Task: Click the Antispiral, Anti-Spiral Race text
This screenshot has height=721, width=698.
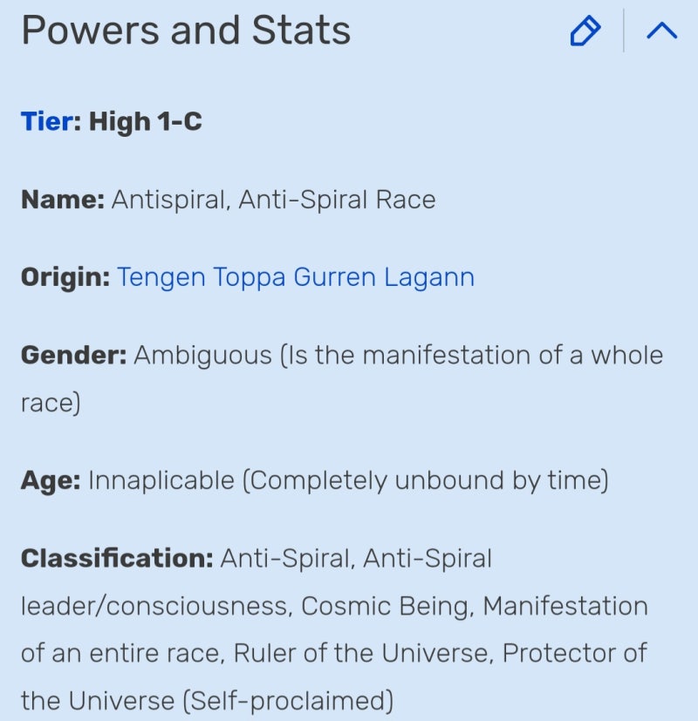Action: [x=273, y=200]
